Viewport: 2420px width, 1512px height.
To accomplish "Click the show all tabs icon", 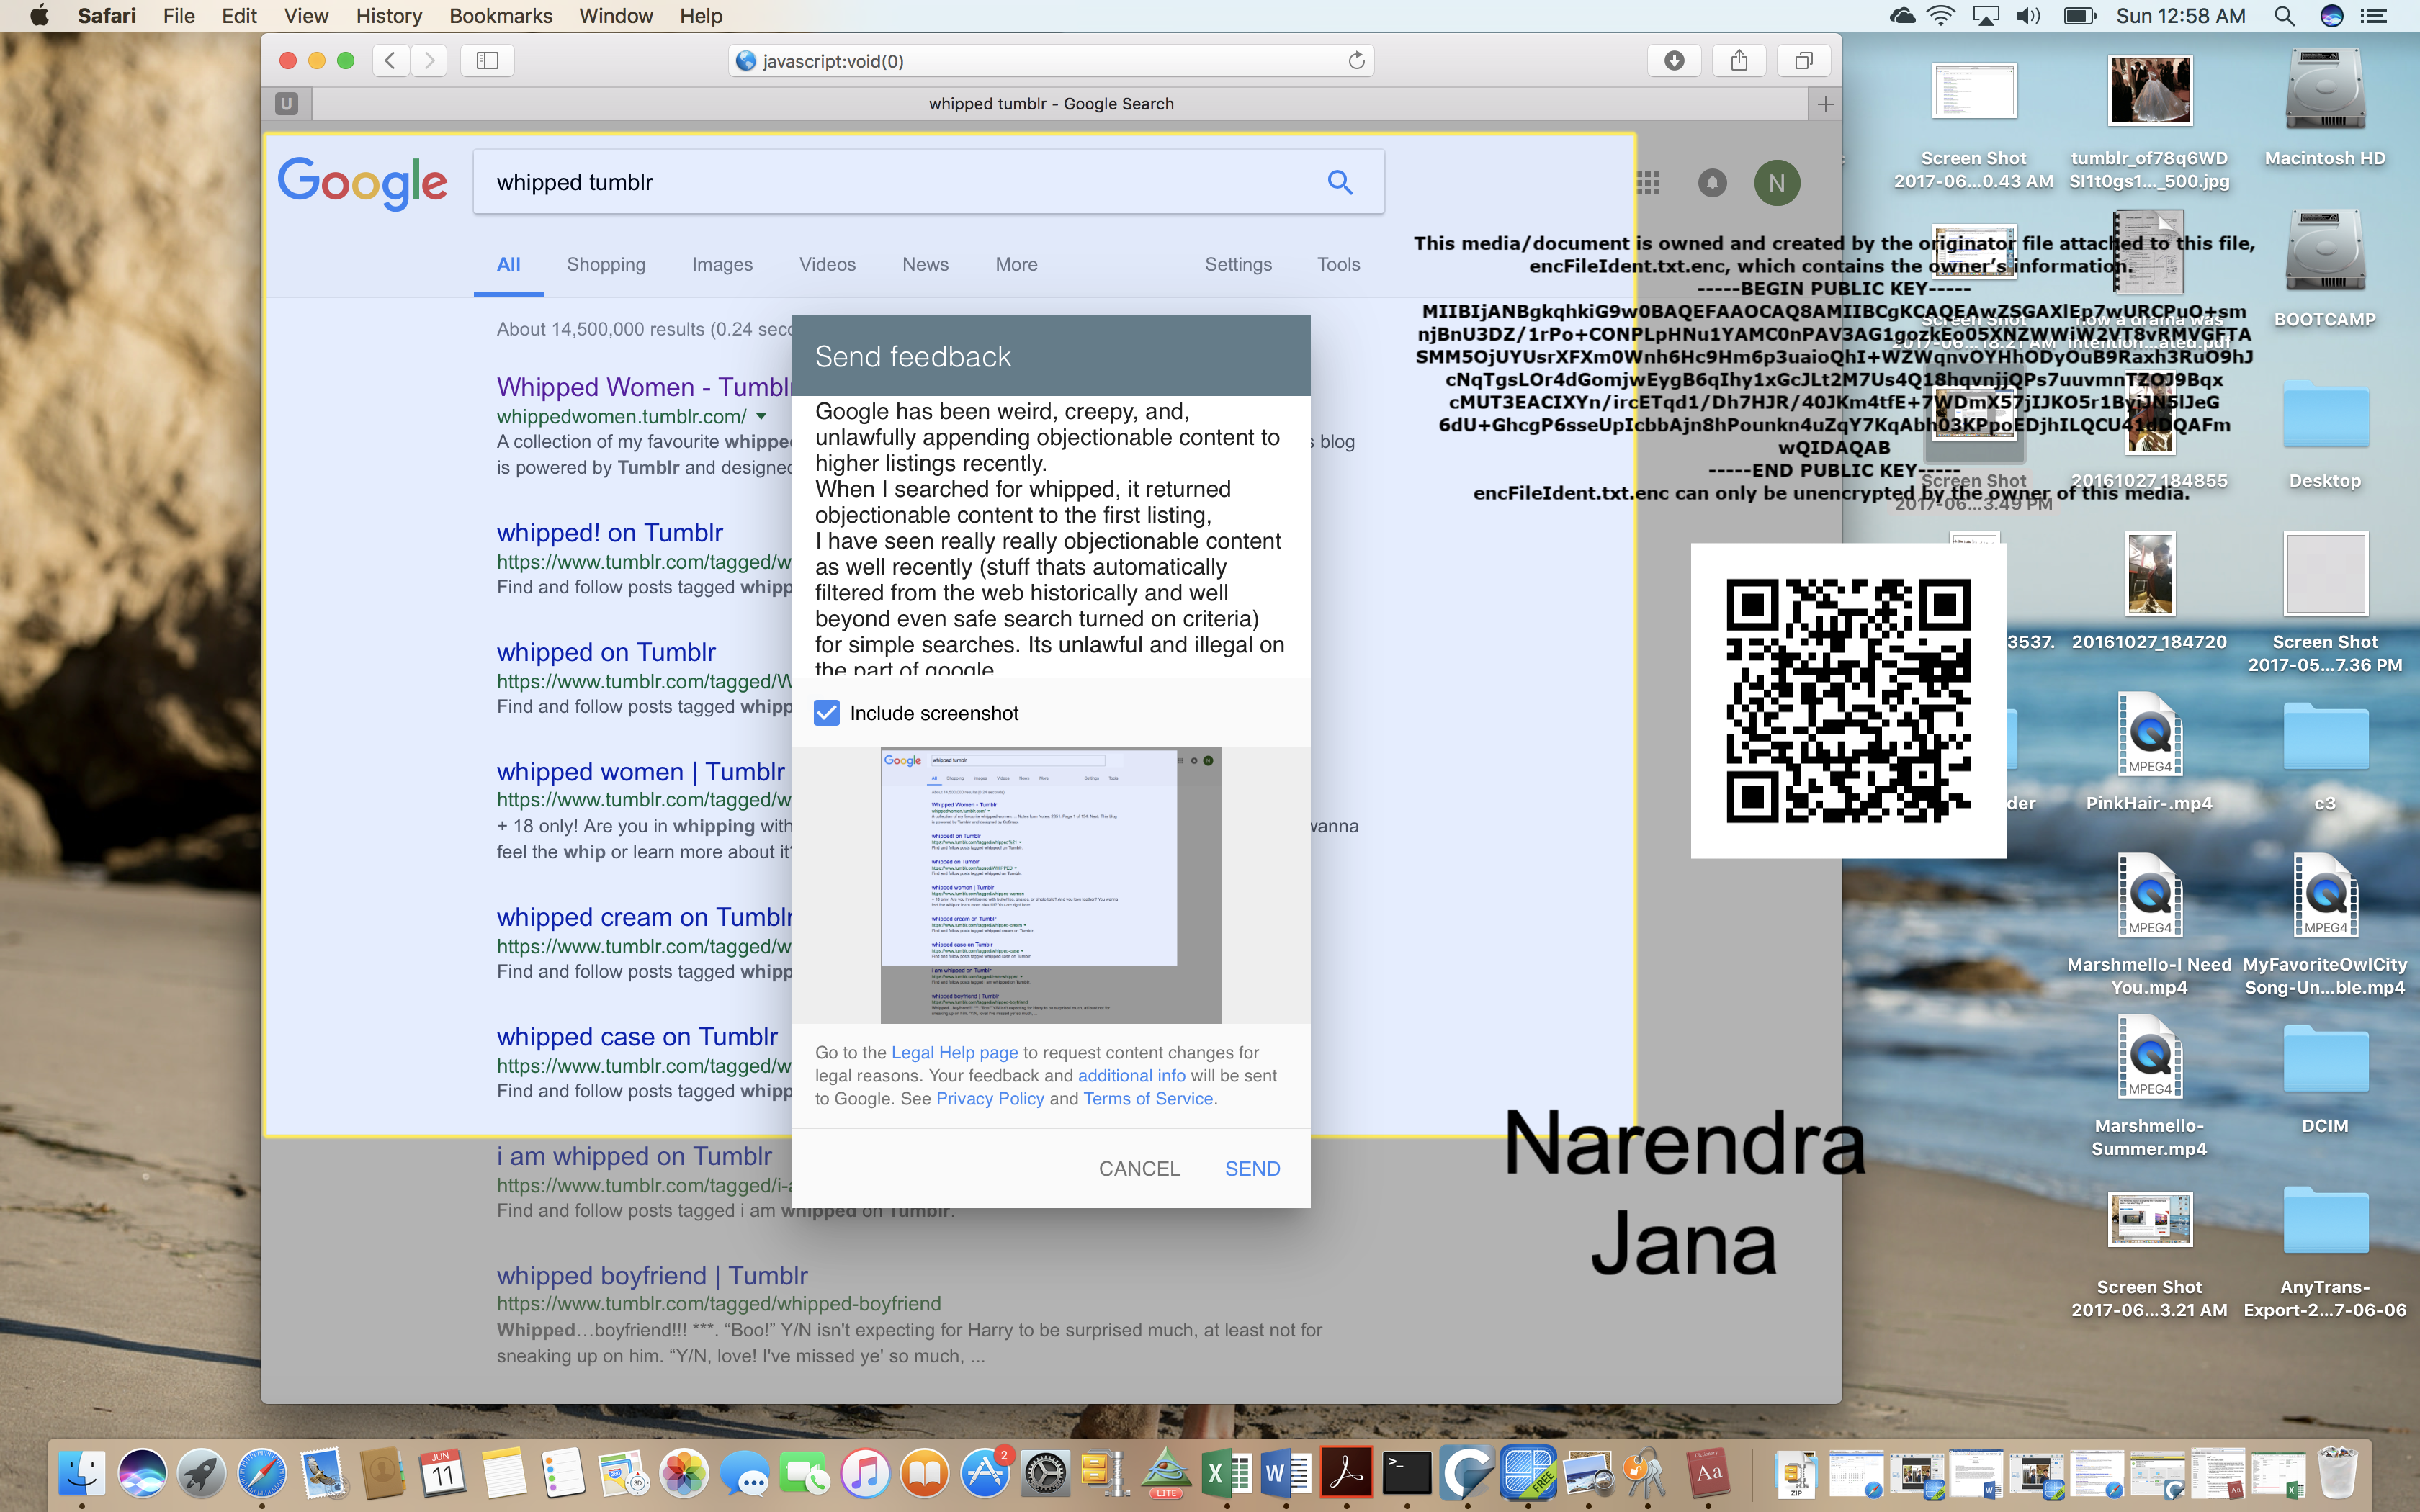I will coord(1803,61).
